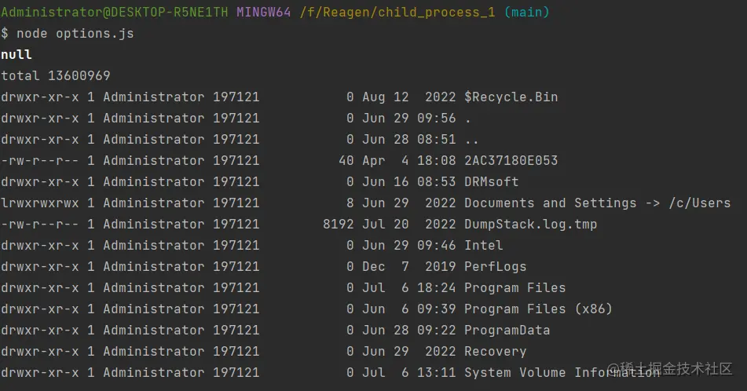
Task: Click 'System Volume Information' entry
Action: pos(562,373)
